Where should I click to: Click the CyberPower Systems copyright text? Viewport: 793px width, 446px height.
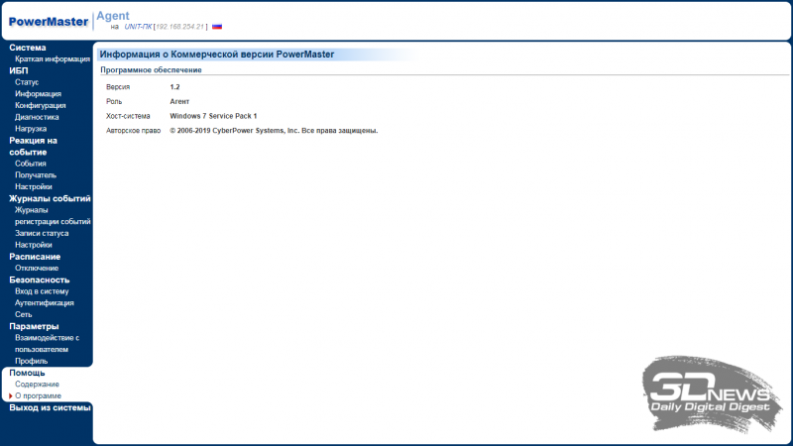click(274, 131)
